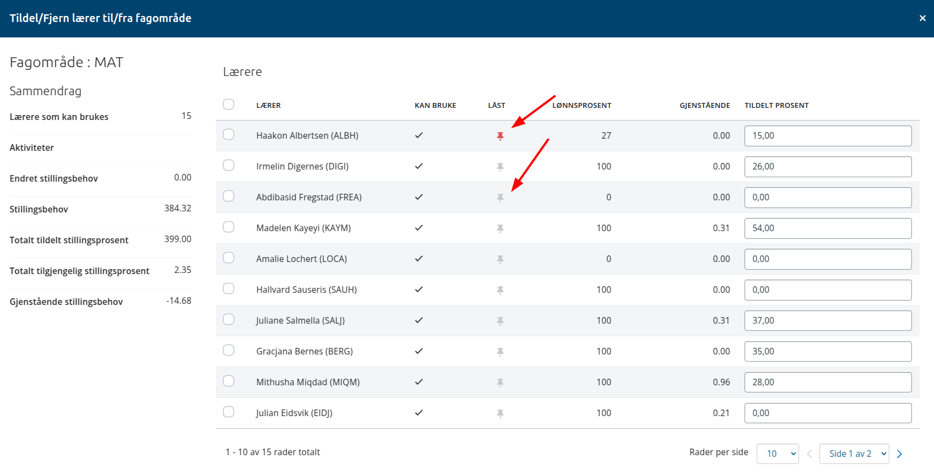
Task: Click the 26,00 percent field for Irmelin Digernes
Action: coord(828,167)
